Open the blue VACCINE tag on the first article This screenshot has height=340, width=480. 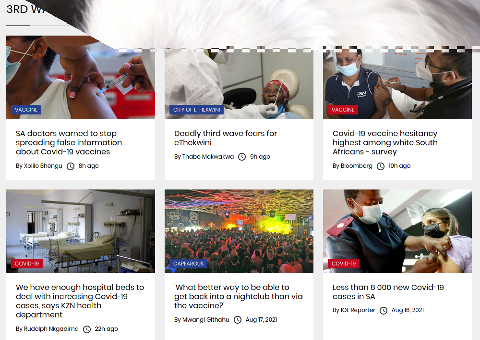click(x=26, y=110)
